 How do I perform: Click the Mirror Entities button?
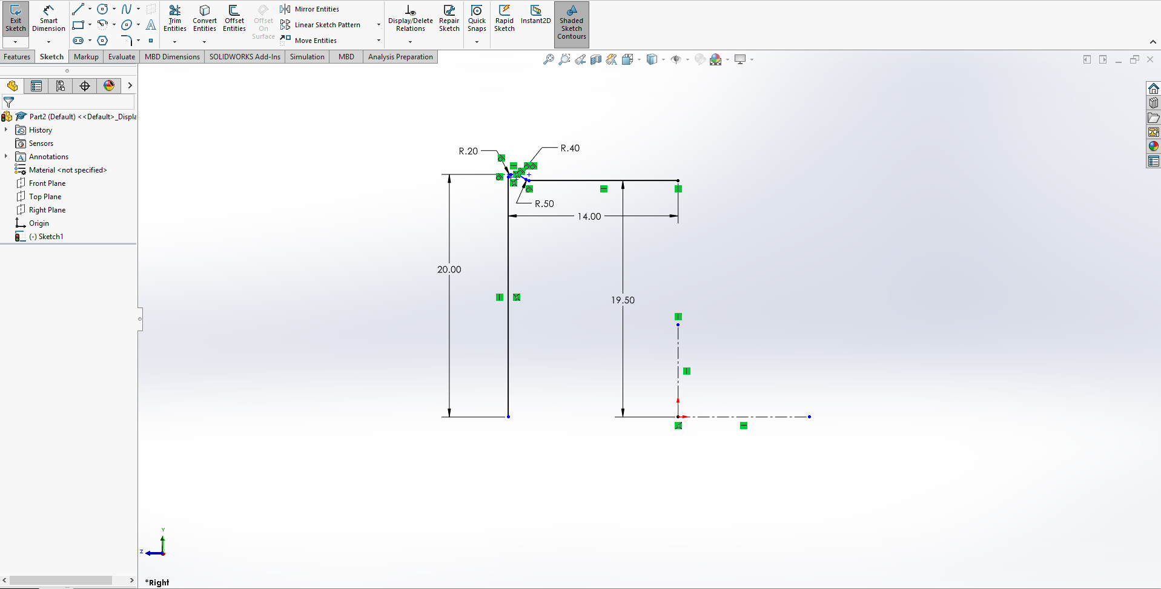[x=309, y=9]
